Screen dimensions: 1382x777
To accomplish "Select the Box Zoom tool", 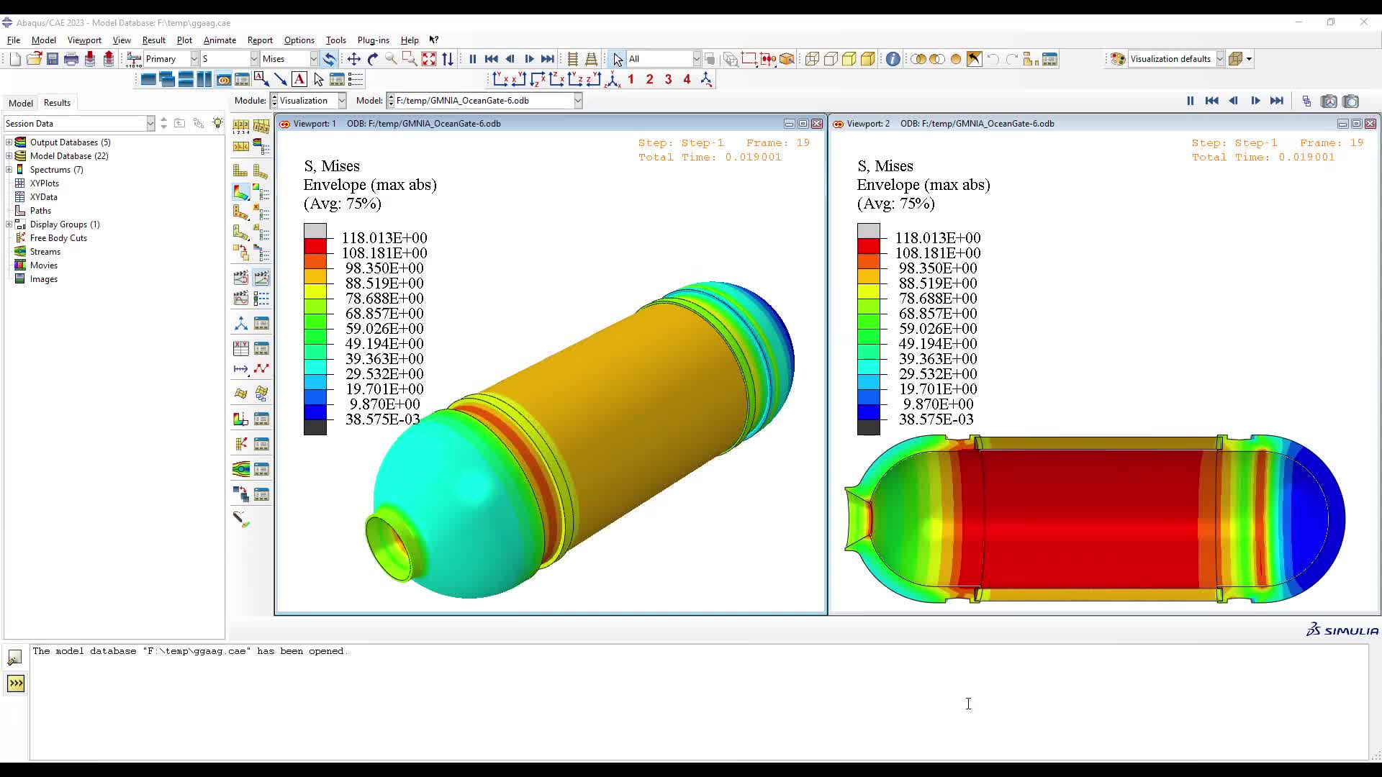I will coord(410,59).
